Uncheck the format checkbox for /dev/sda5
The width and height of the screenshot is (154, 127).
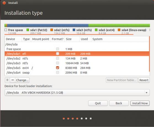point(58,68)
